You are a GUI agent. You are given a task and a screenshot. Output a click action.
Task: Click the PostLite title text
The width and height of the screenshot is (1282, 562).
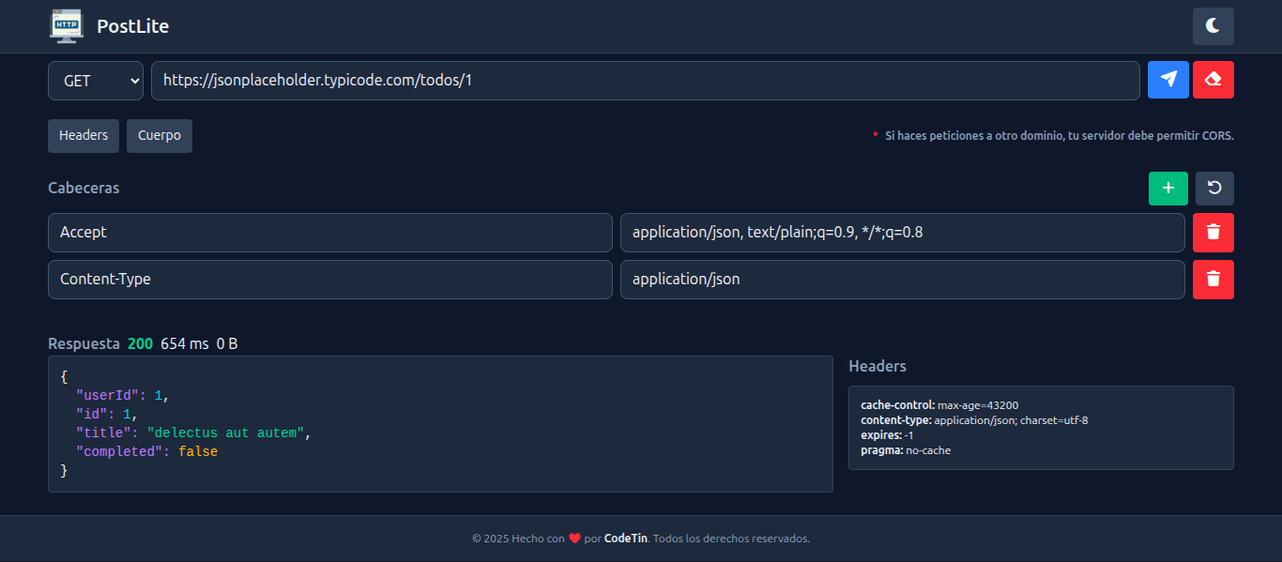pyautogui.click(x=132, y=26)
